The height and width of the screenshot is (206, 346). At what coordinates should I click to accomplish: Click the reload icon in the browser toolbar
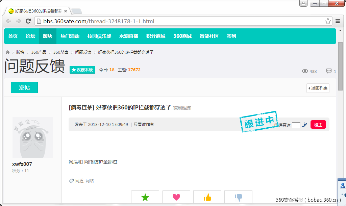tap(28, 21)
